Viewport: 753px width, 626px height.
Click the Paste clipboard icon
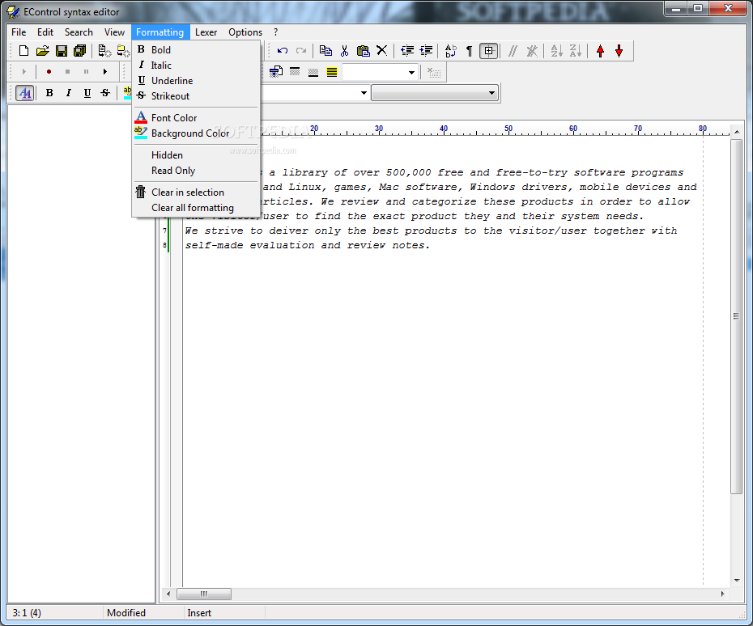(x=363, y=50)
